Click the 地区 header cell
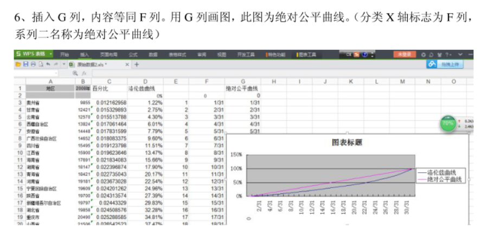Viewport: 482px width, 234px height. click(x=51, y=88)
